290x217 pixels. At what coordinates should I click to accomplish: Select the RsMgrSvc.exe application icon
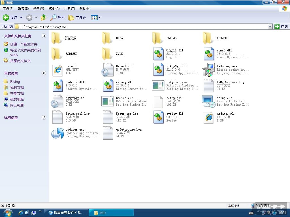158,85
